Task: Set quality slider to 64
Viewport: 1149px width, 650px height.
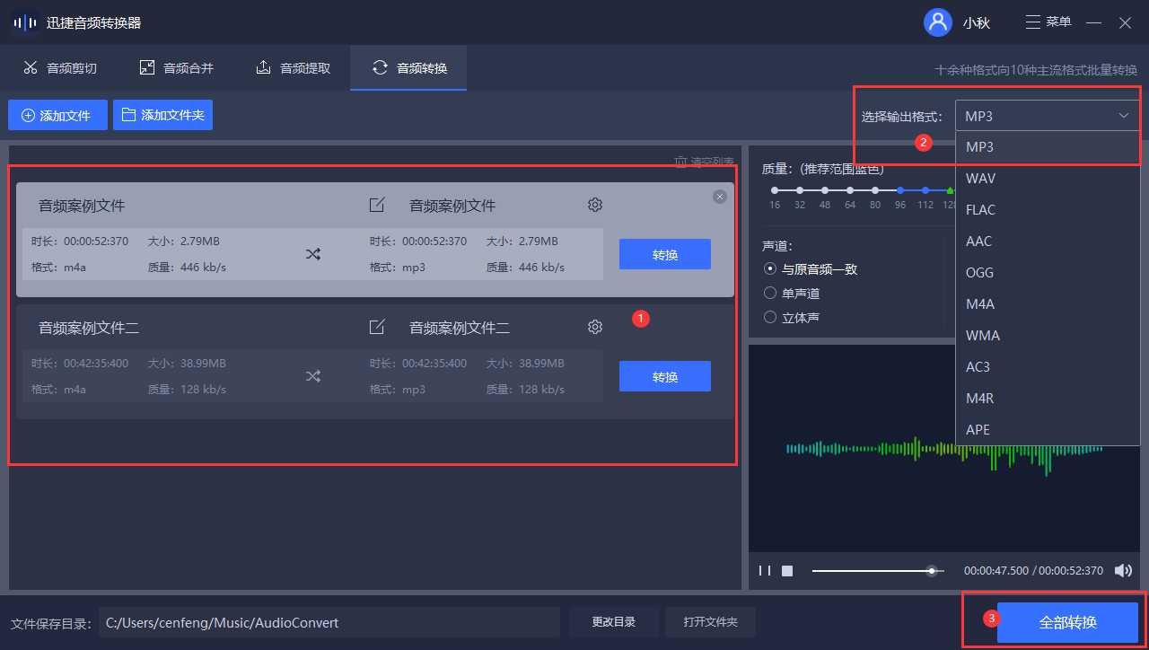Action: pyautogui.click(x=850, y=190)
